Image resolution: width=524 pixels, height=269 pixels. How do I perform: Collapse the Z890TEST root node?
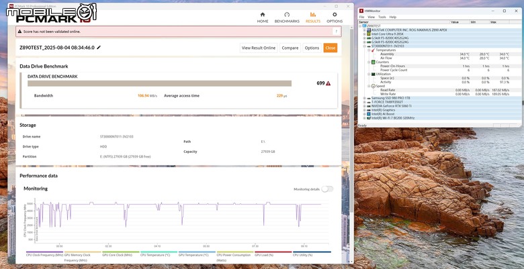361,25
